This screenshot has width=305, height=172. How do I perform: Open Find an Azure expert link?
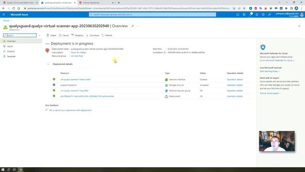[270, 94]
